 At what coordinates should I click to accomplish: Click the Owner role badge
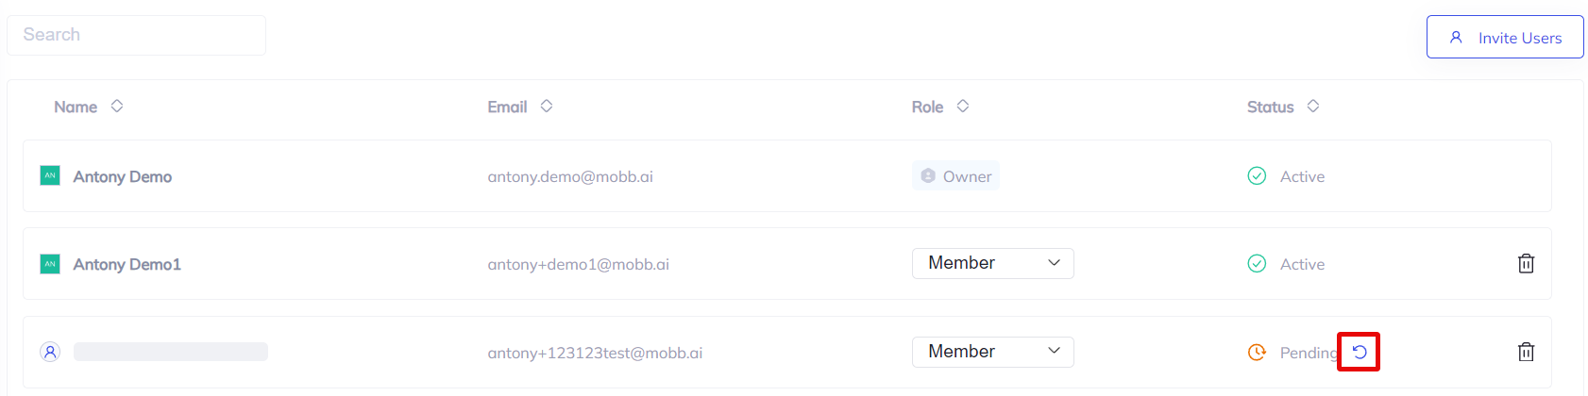point(955,176)
